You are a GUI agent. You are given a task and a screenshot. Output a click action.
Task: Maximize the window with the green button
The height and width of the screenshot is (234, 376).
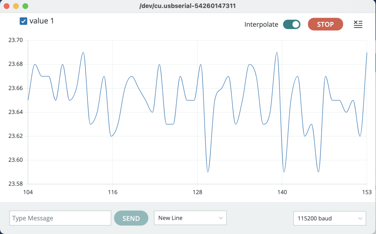click(25, 6)
